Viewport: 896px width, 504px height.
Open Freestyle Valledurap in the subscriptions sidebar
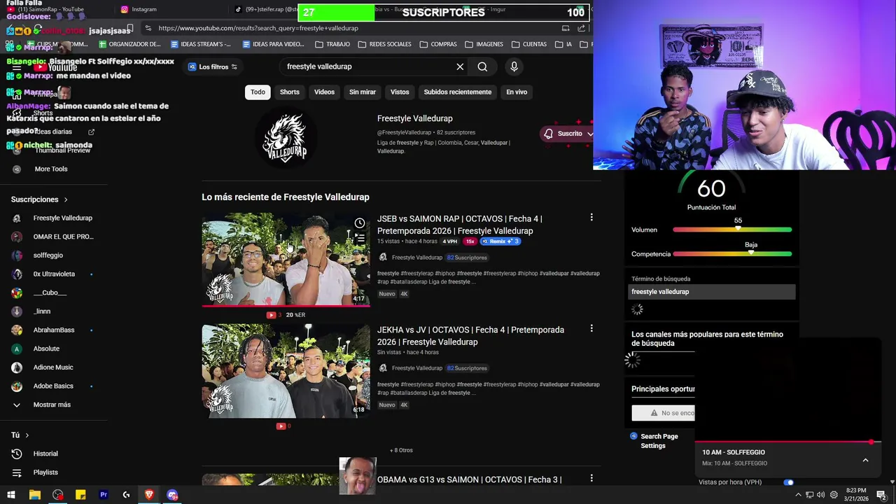pos(53,218)
